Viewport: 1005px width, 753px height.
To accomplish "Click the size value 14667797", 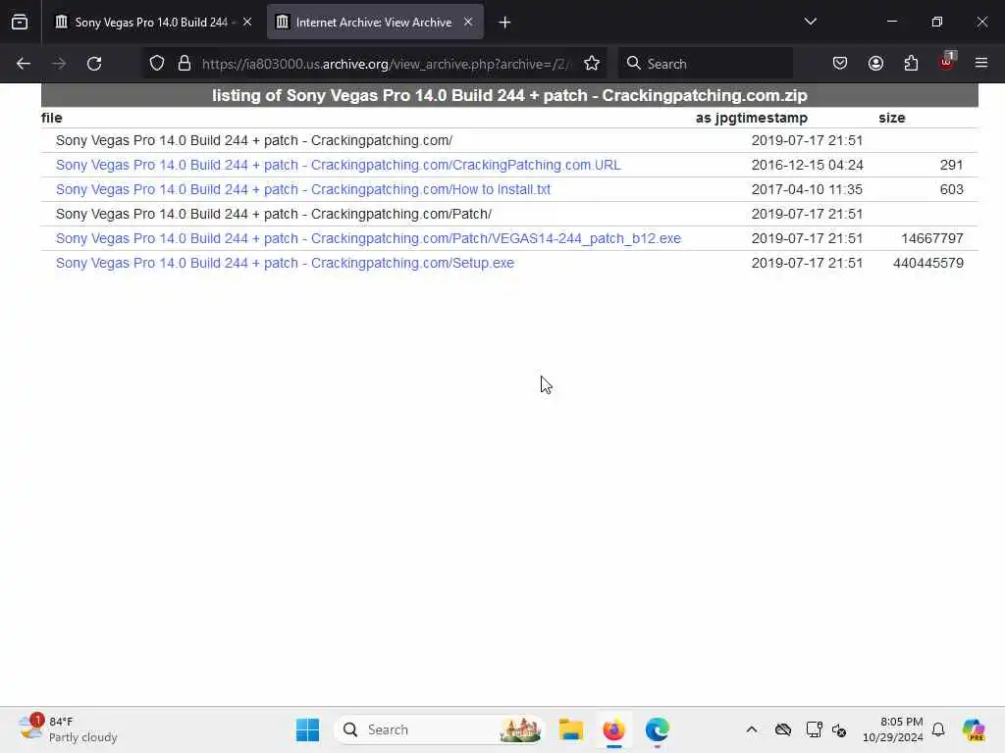I will pyautogui.click(x=932, y=239).
